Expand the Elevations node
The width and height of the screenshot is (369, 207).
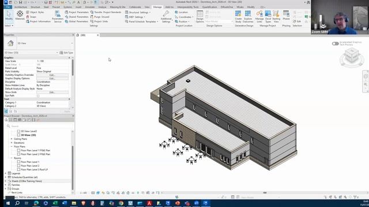pos(12,143)
